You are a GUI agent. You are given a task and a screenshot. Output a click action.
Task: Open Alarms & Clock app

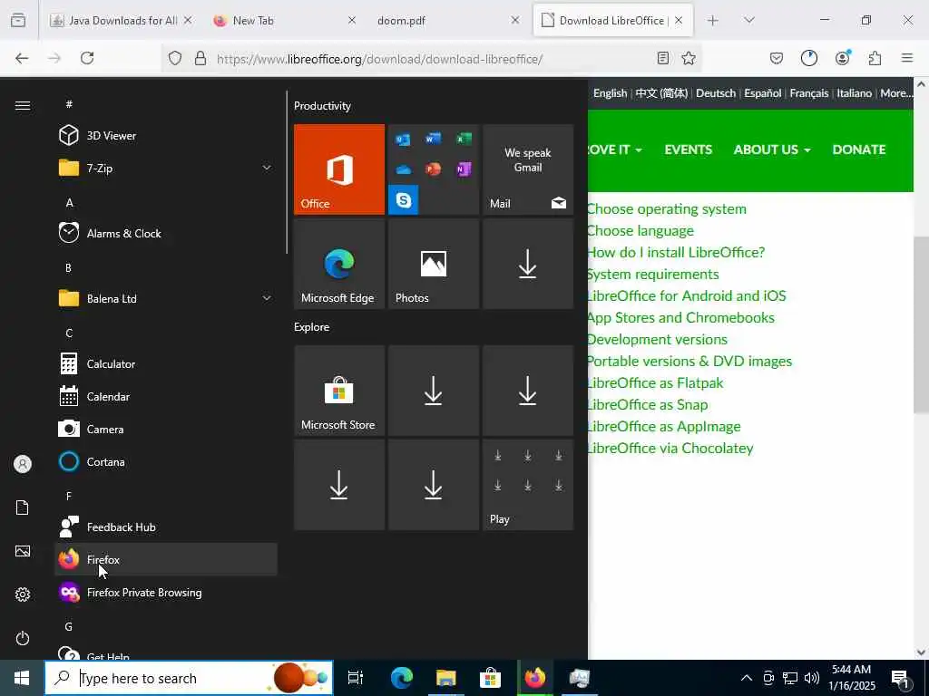[x=166, y=233]
